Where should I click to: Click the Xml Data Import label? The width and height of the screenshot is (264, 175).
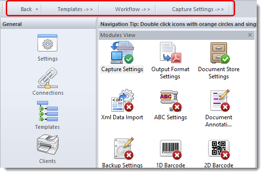coord(122,117)
